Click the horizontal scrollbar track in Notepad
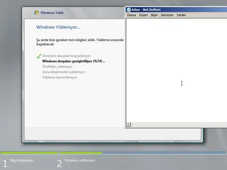The height and width of the screenshot is (170, 227). click(179, 124)
